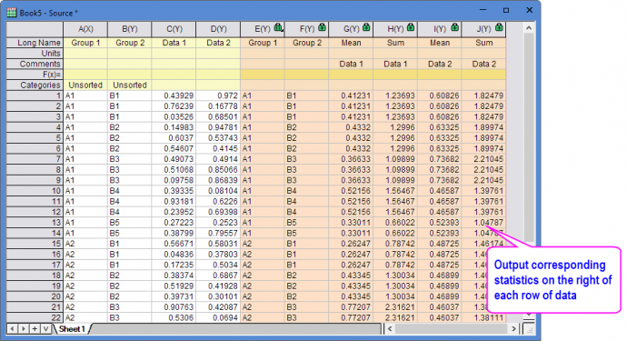Select column B(Y) header

(x=130, y=29)
